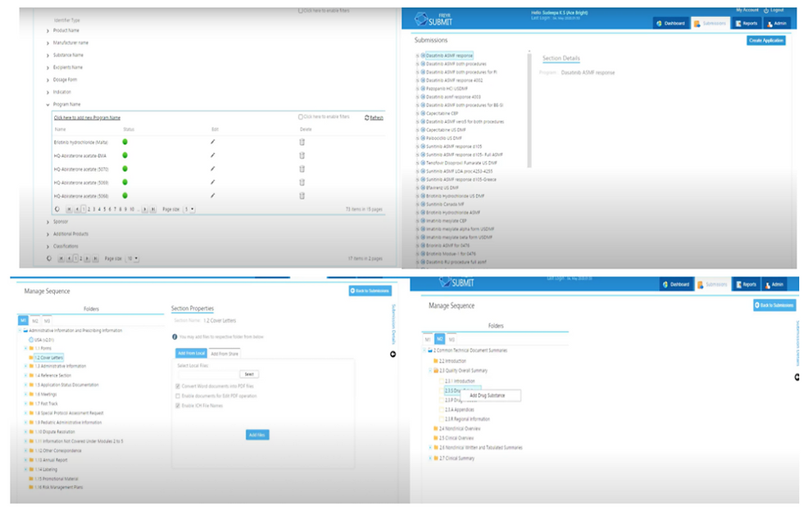Toggle status dot of Erlotinib hydrochloride (Malta)
This screenshot has height=515, width=803.
point(125,142)
